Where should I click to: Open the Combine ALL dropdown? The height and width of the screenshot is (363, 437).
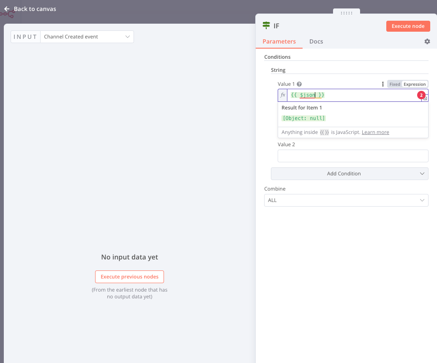[x=346, y=200]
